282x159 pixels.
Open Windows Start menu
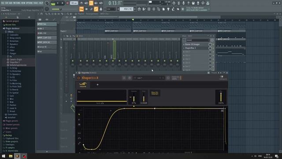pos(4,156)
